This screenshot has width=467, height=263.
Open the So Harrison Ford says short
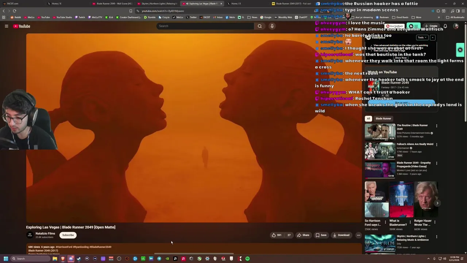pyautogui.click(x=377, y=199)
